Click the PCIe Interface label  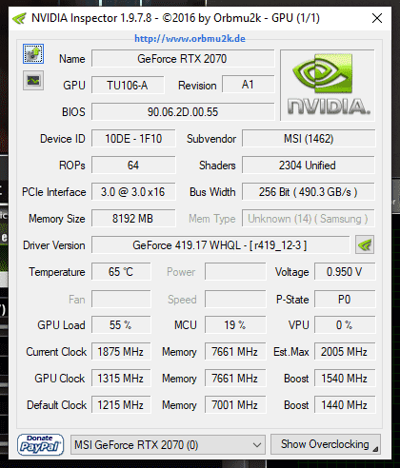point(54,192)
